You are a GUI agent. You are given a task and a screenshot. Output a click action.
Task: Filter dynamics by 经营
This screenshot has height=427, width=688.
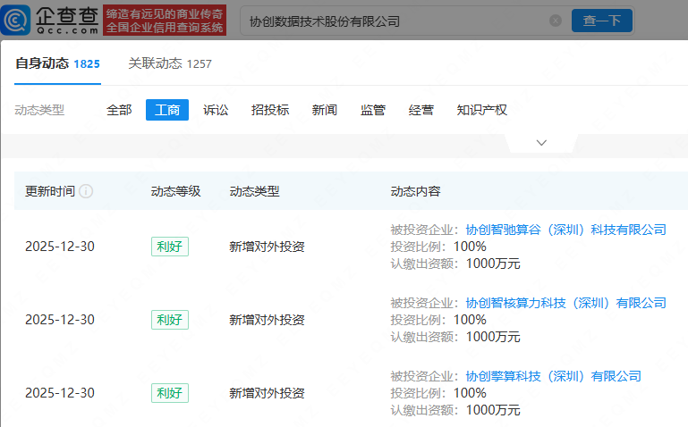pos(421,110)
